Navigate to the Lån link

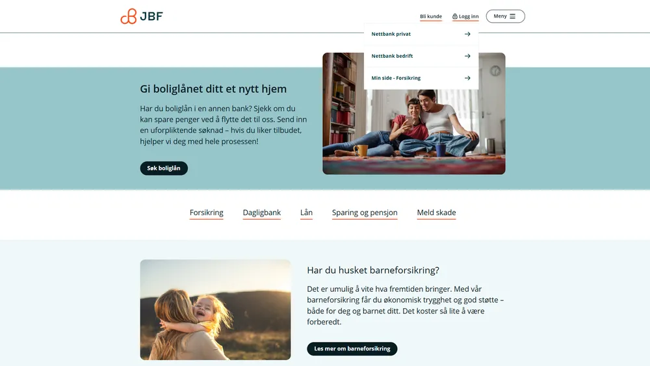coord(306,213)
